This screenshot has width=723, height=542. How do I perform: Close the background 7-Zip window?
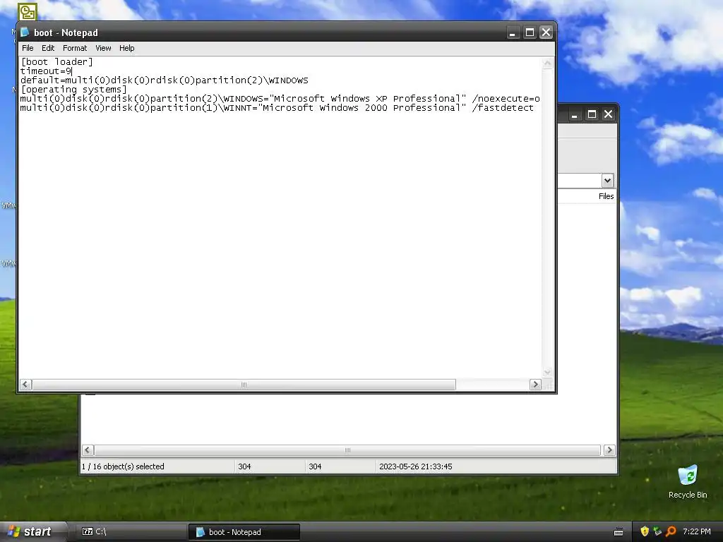[608, 114]
